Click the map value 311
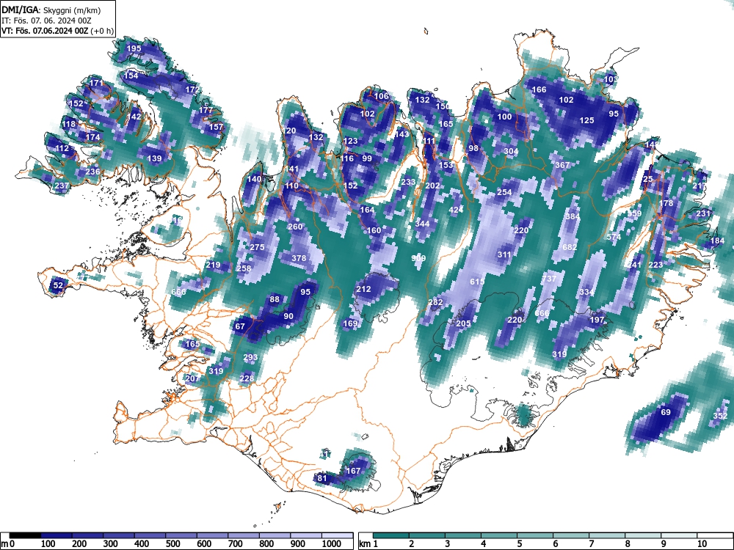The height and width of the screenshot is (550, 734). tap(504, 254)
